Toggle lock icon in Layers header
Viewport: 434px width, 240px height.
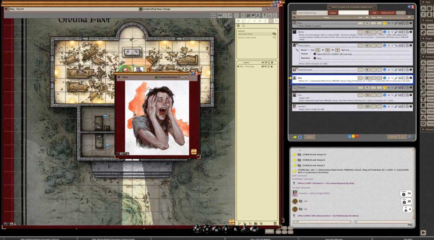click(x=272, y=63)
